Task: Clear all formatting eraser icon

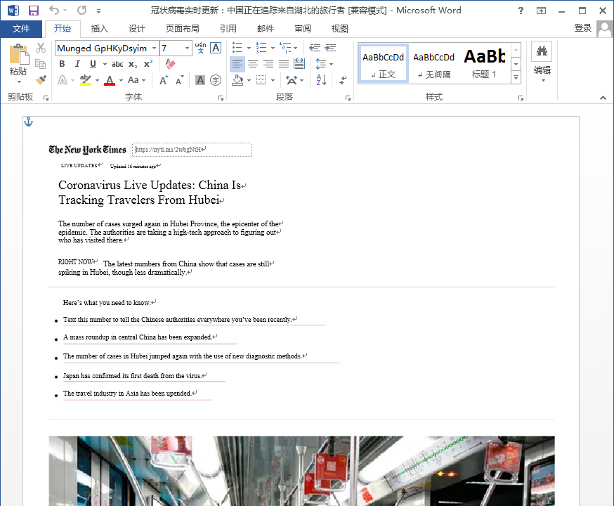Action: point(170,64)
